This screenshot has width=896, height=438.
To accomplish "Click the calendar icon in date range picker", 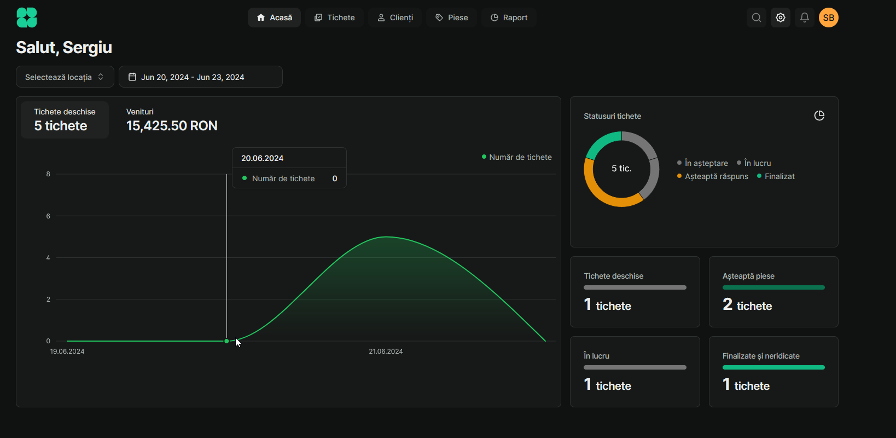I will coord(132,77).
